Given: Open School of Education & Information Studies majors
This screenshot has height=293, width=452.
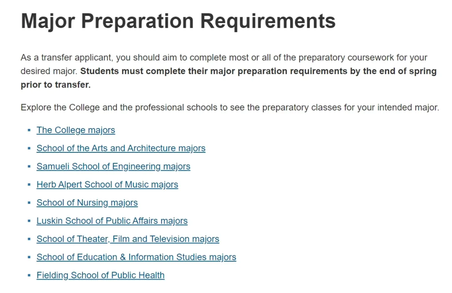Looking at the screenshot, I should [x=136, y=257].
